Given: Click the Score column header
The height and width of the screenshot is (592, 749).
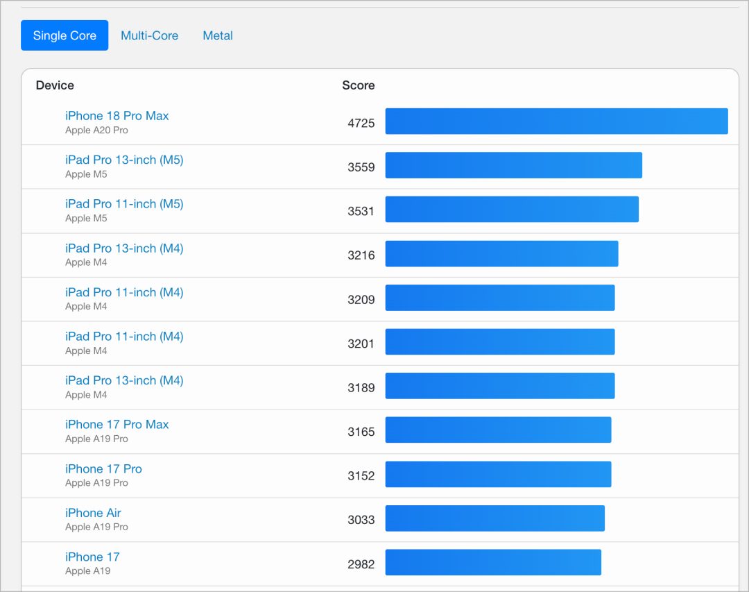Looking at the screenshot, I should pyautogui.click(x=359, y=85).
